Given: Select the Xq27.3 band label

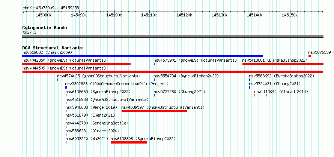Looking at the screenshot, I should pos(29,33).
